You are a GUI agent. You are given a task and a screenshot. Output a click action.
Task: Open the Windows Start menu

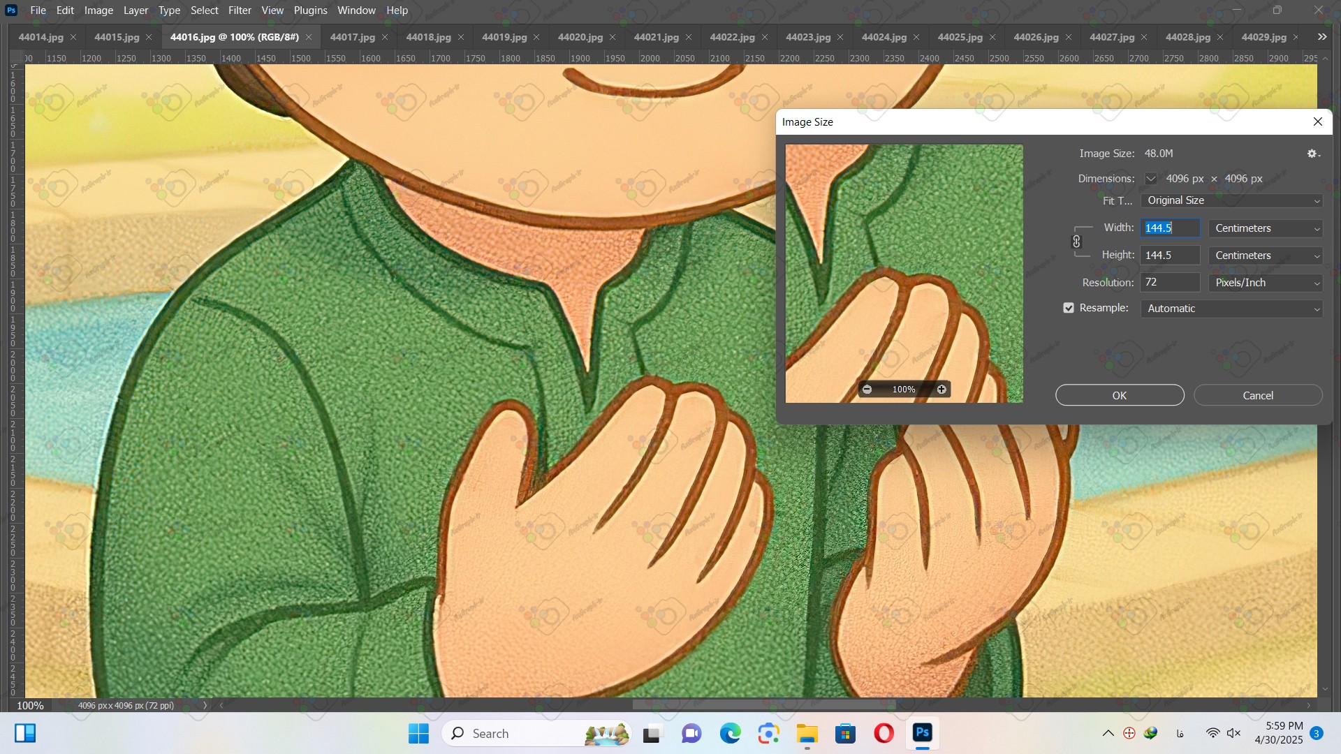click(x=418, y=734)
